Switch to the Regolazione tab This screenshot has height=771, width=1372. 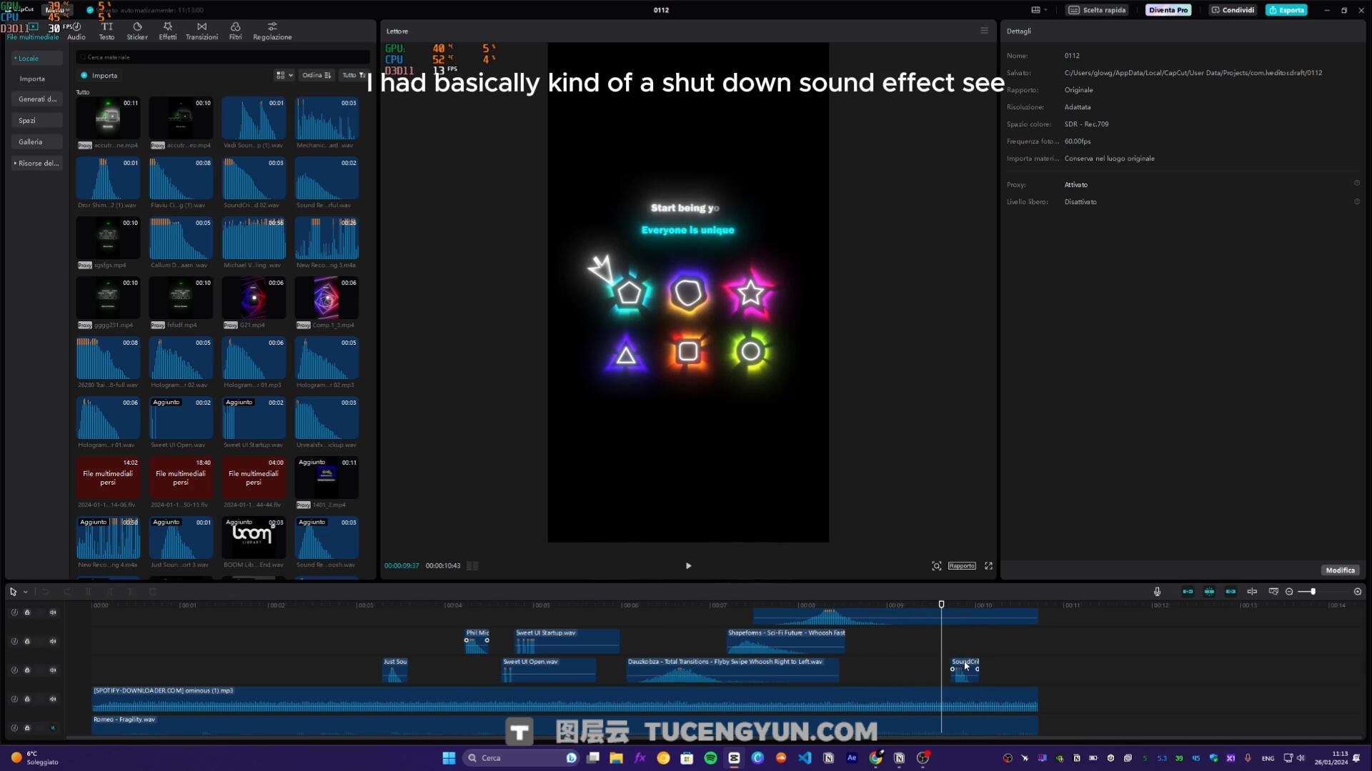pos(272,31)
